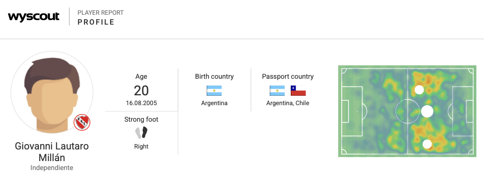Click the bottom white position dot on heatmap
Screen dimensions: 484x183
coord(427,144)
